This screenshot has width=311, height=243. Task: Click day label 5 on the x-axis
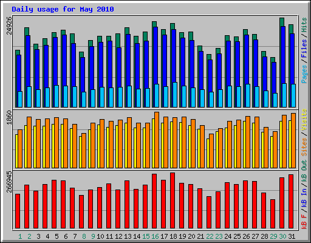[x=56, y=236]
